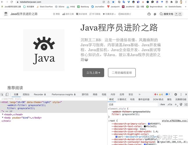Viewport: 188px width, 145px height.
Task: Toggle the :hov element state panel
Action: click(x=162, y=104)
